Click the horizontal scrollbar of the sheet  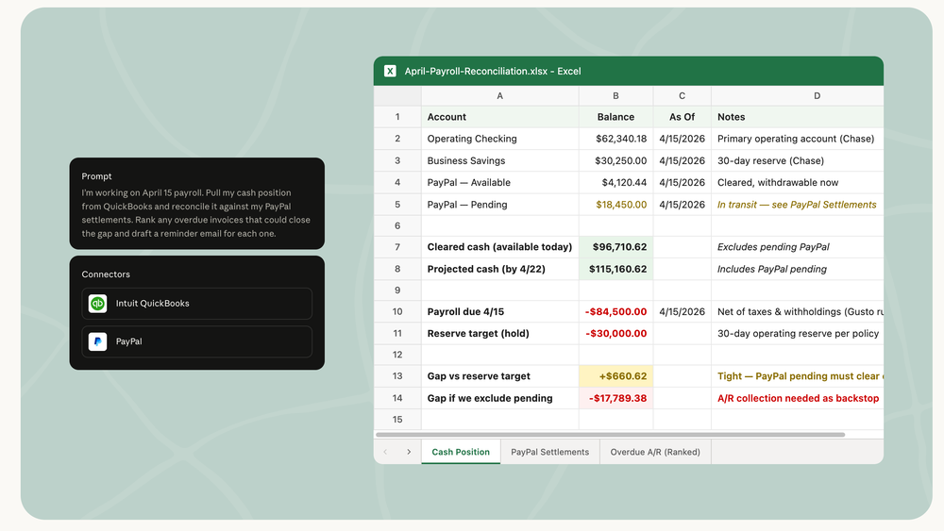[610, 434]
